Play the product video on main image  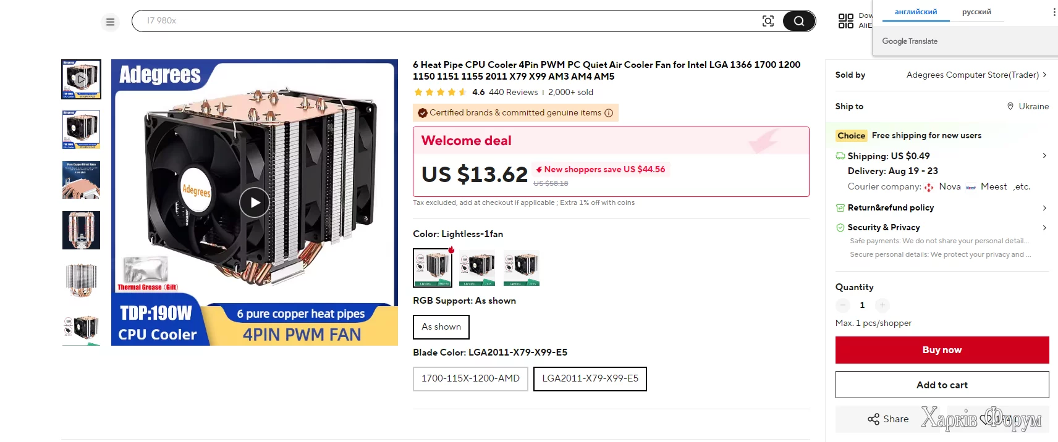point(254,202)
